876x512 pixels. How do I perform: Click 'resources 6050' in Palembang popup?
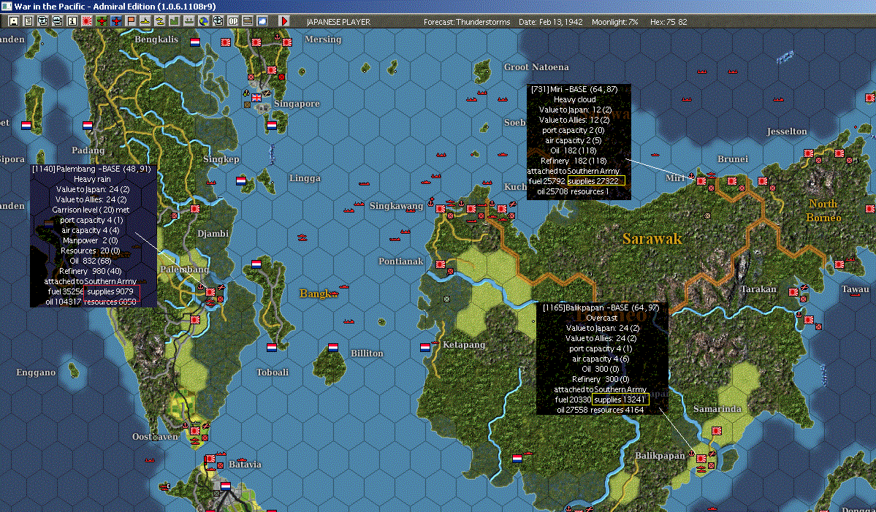110,302
